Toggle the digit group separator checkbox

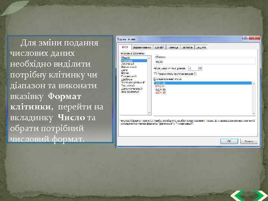point(155,74)
